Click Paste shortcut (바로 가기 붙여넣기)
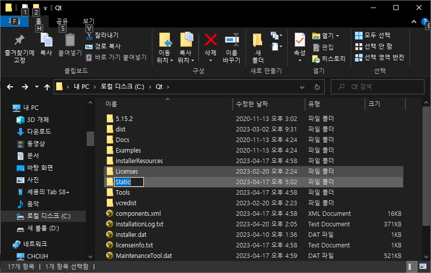This screenshot has width=431, height=273. (117, 57)
